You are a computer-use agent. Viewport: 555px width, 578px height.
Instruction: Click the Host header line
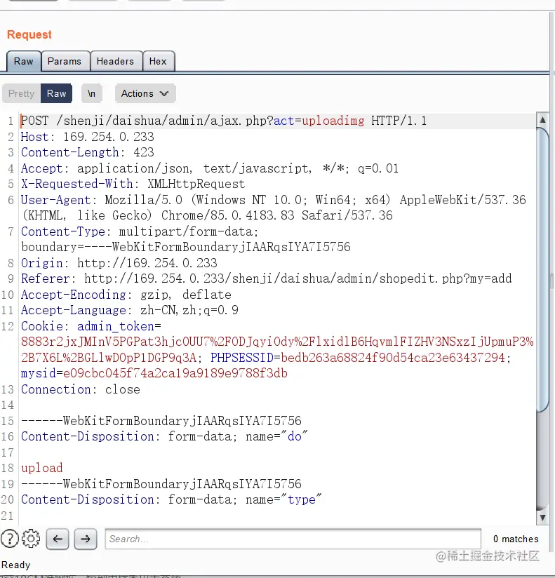(x=88, y=137)
